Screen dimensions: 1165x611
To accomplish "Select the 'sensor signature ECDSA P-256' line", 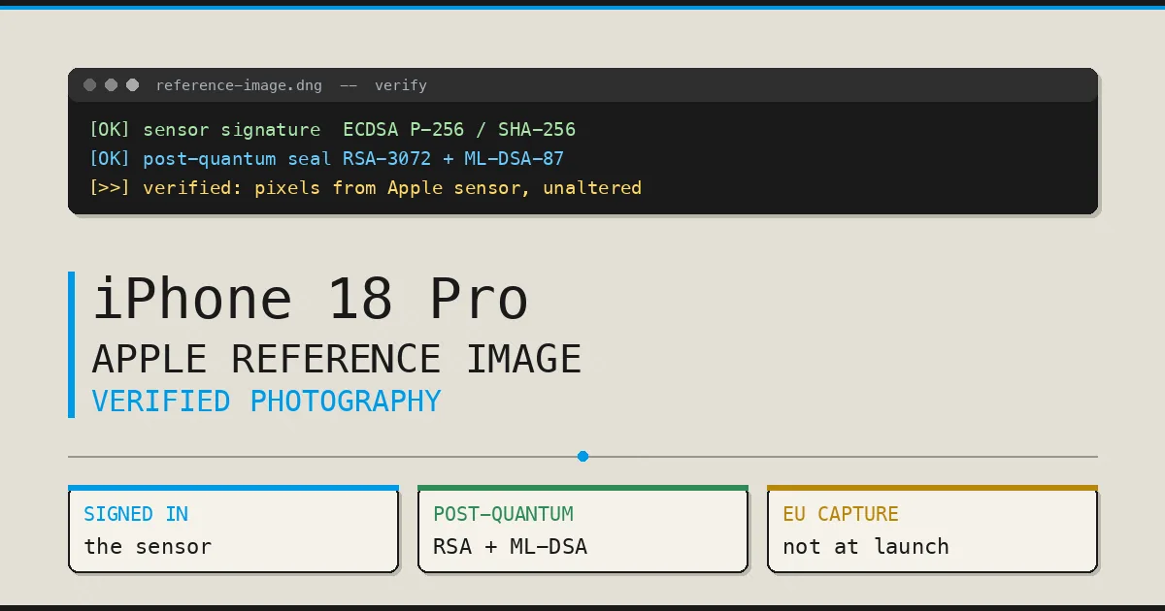I will 332,129.
